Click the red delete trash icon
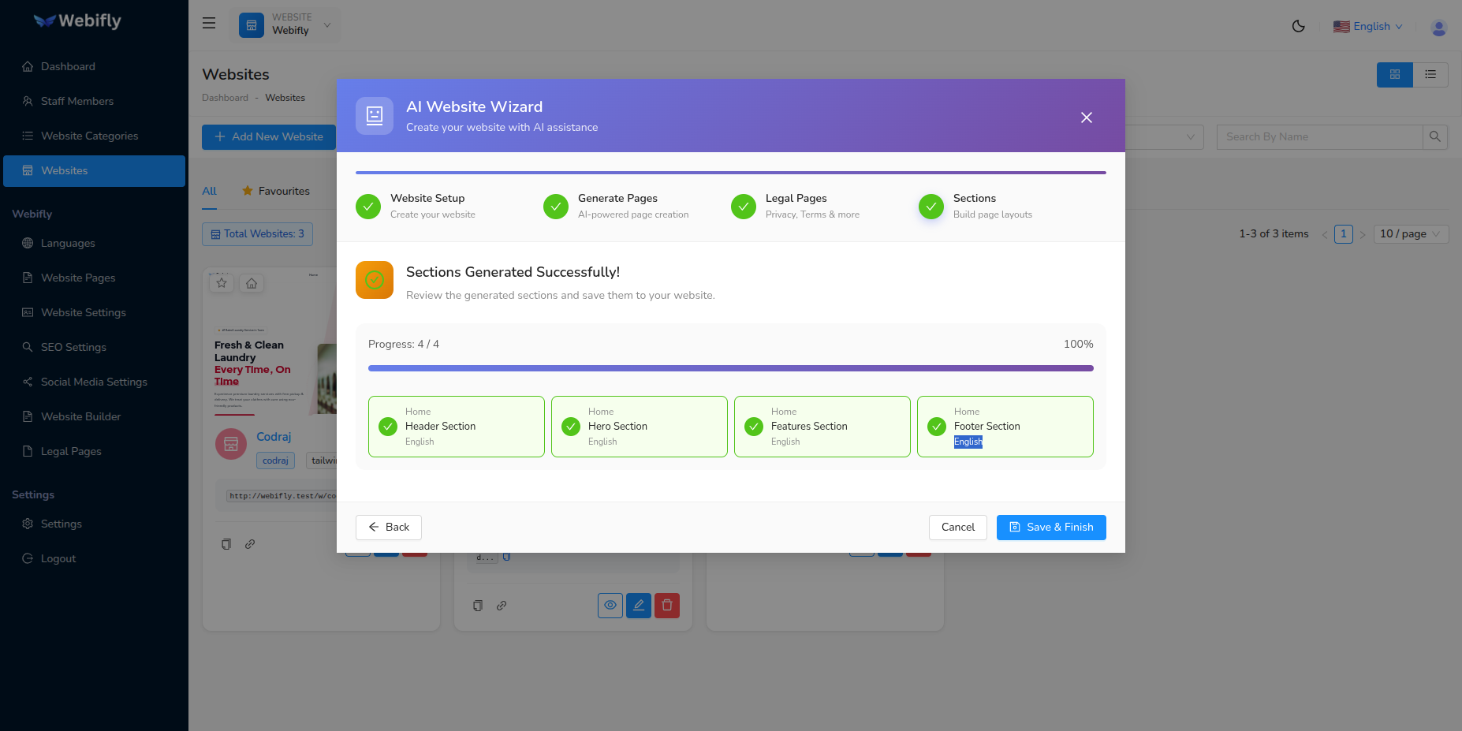The image size is (1462, 731). [666, 606]
